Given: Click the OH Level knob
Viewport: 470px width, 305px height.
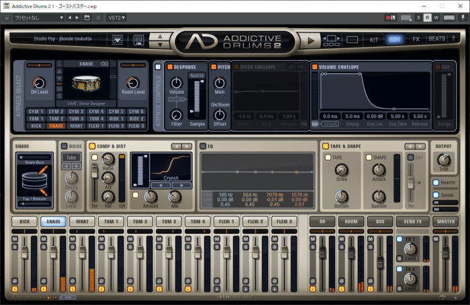Looking at the screenshot, I should pos(39,82).
